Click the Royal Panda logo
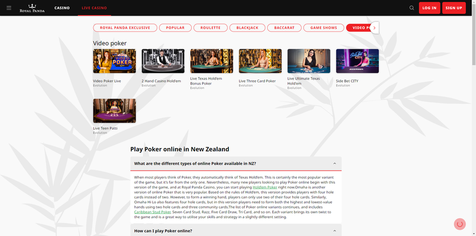476x236 pixels. (32, 8)
